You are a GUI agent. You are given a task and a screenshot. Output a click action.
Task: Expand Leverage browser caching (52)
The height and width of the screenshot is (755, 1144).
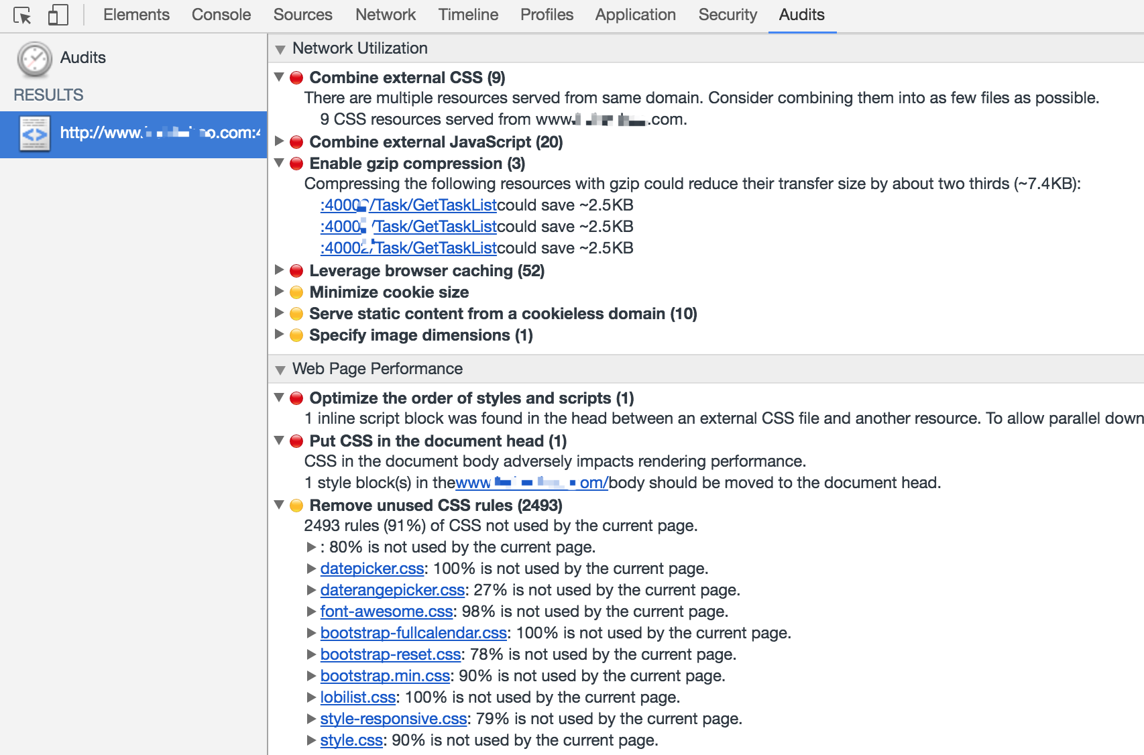pyautogui.click(x=280, y=270)
